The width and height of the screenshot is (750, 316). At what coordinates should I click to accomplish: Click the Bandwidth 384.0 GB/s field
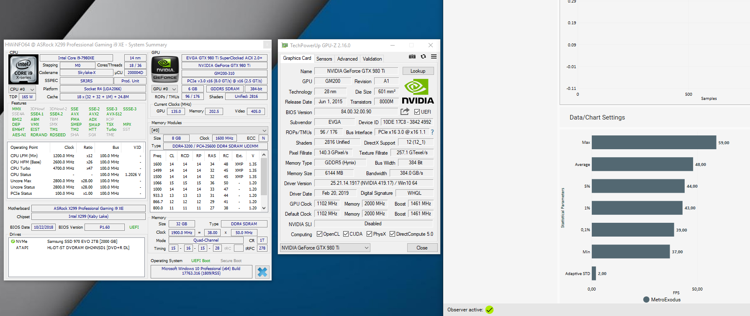coord(411,173)
